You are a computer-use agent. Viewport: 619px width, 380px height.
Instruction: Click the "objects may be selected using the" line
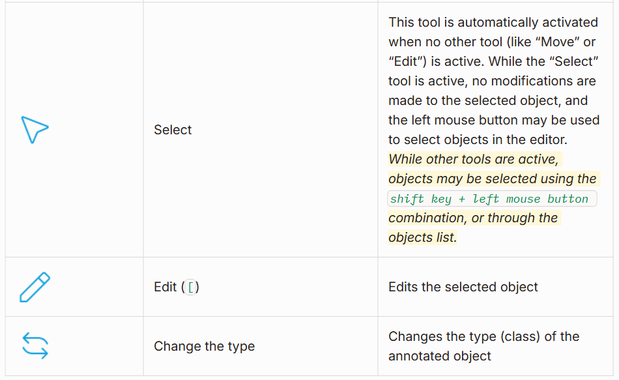(x=492, y=179)
